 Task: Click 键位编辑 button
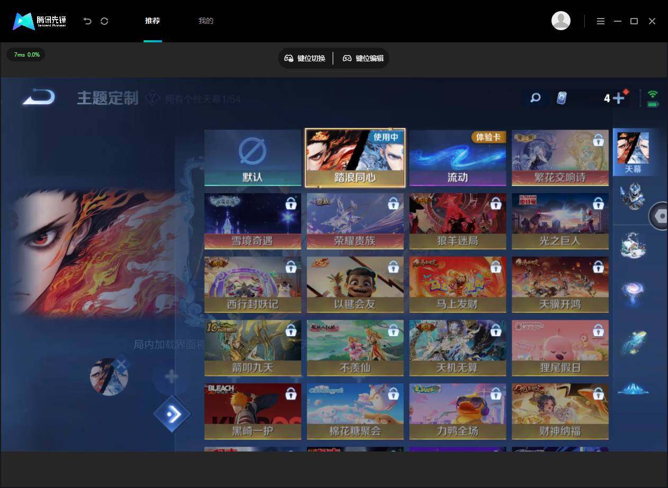pos(363,58)
